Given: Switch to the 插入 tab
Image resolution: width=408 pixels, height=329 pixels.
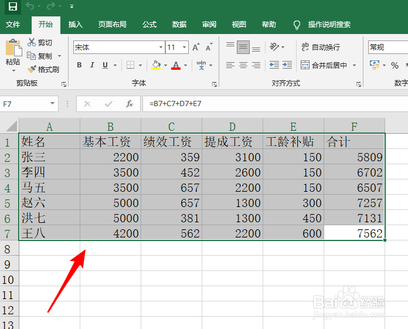Looking at the screenshot, I should point(76,25).
